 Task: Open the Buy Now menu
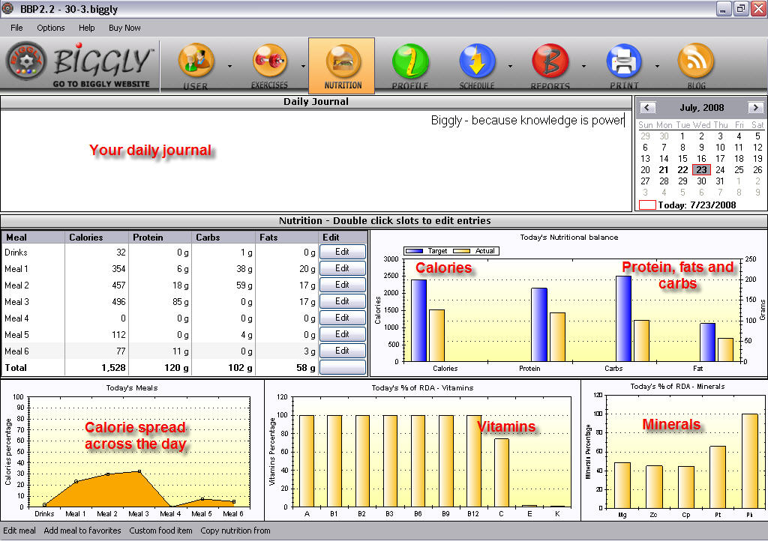tap(124, 28)
